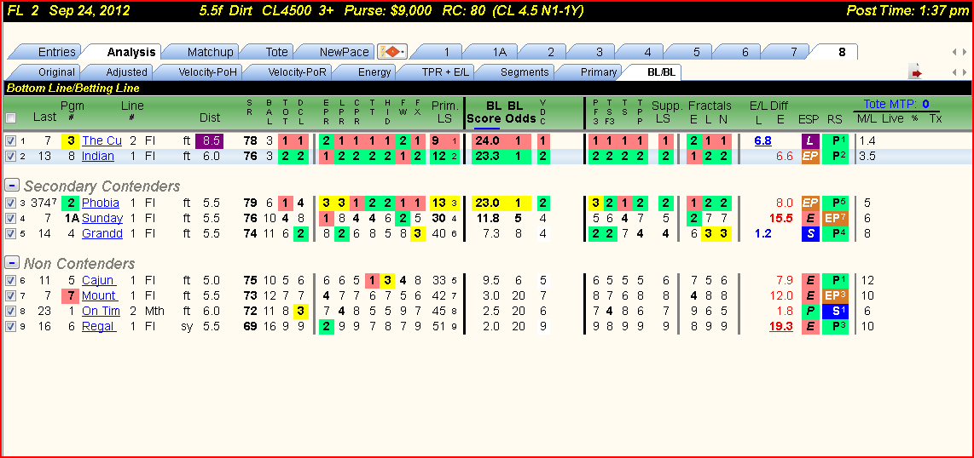Open horse link The Cu
The width and height of the screenshot is (974, 458).
pyautogui.click(x=101, y=140)
